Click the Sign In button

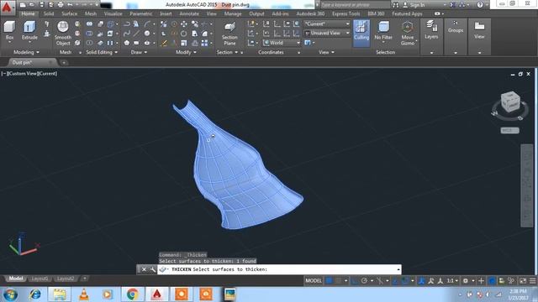[414, 5]
